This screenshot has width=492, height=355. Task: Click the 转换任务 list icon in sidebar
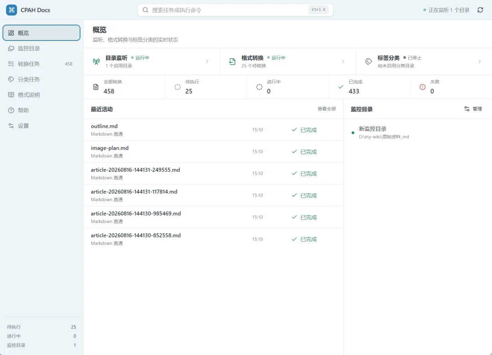pyautogui.click(x=11, y=64)
